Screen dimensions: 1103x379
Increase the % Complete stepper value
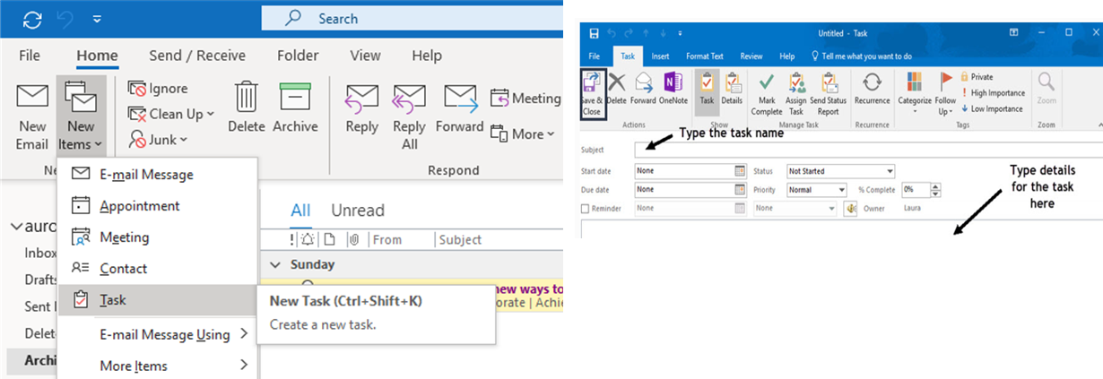point(937,186)
